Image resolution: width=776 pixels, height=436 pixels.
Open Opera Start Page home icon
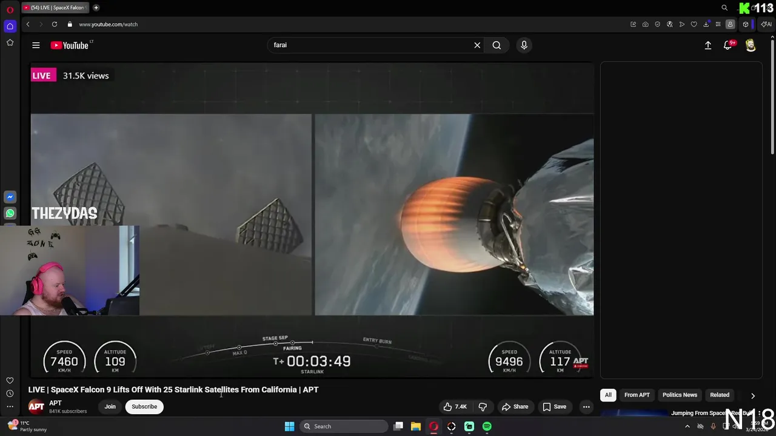point(10,26)
